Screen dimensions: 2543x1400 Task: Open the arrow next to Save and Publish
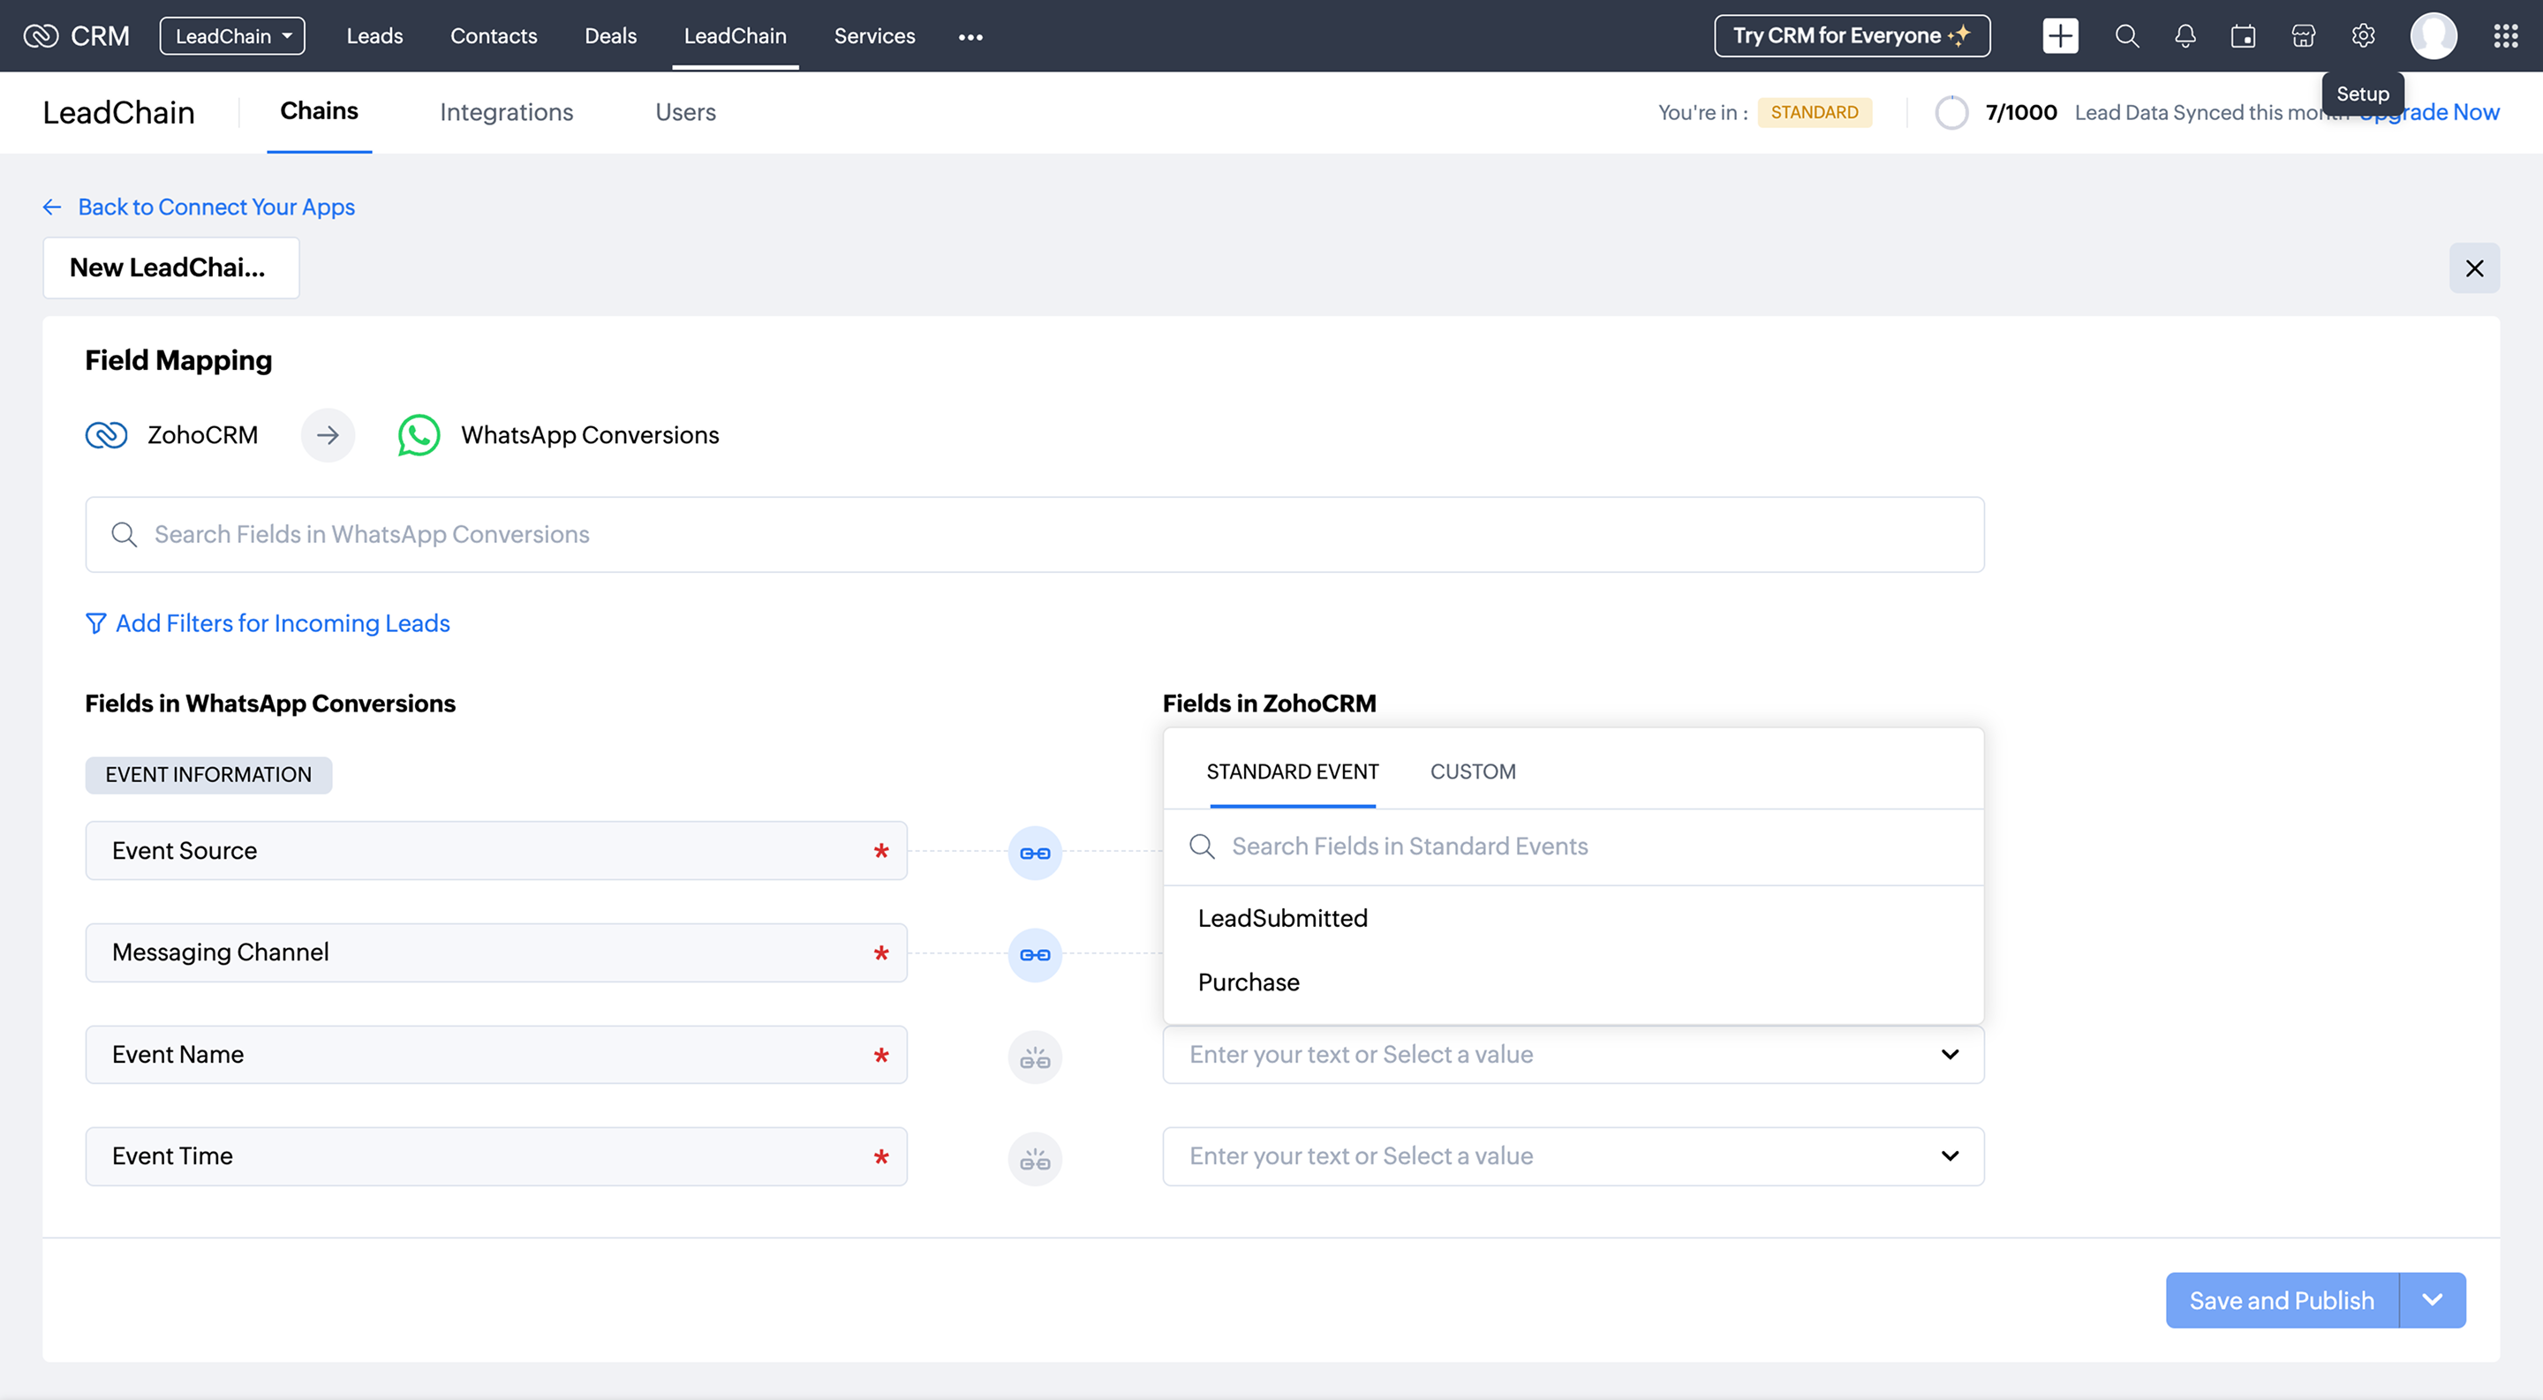(x=2432, y=1300)
